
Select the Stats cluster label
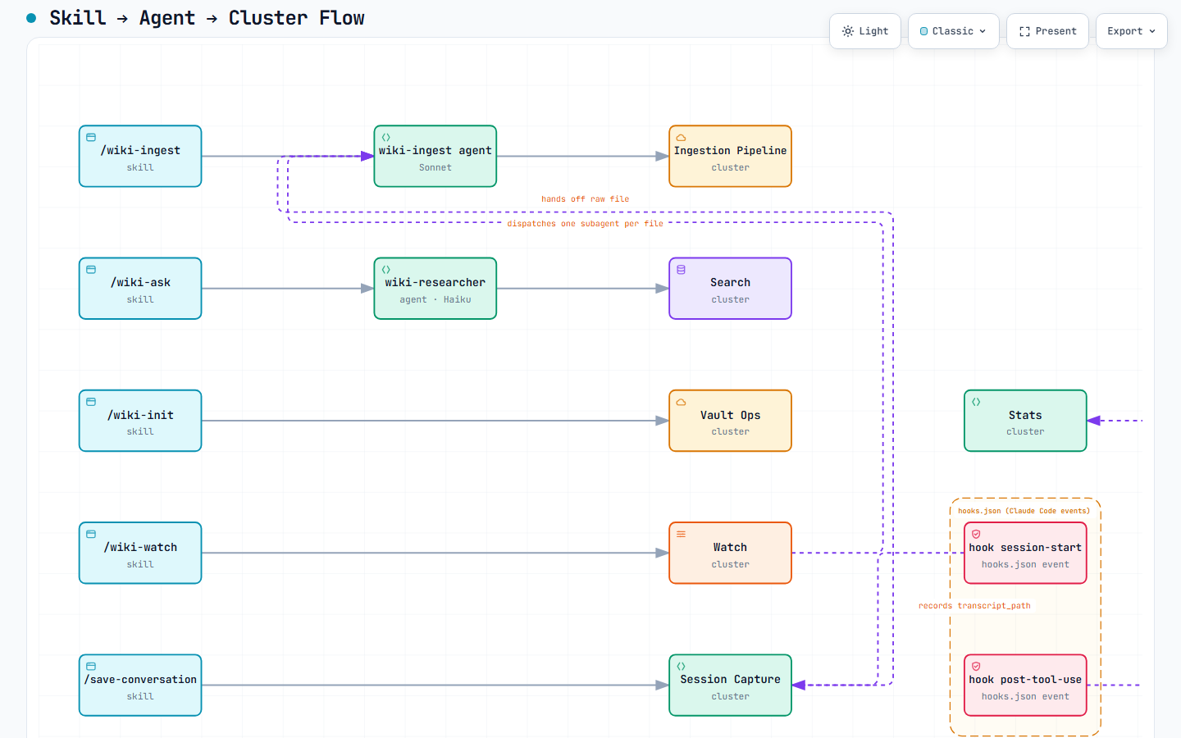(x=1025, y=415)
